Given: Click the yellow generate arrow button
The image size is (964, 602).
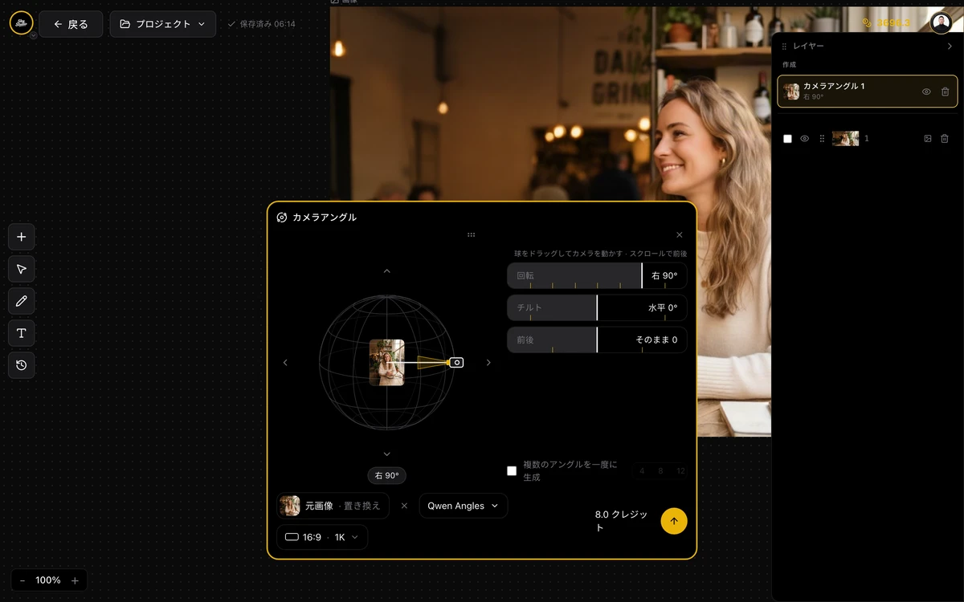Looking at the screenshot, I should pyautogui.click(x=674, y=521).
